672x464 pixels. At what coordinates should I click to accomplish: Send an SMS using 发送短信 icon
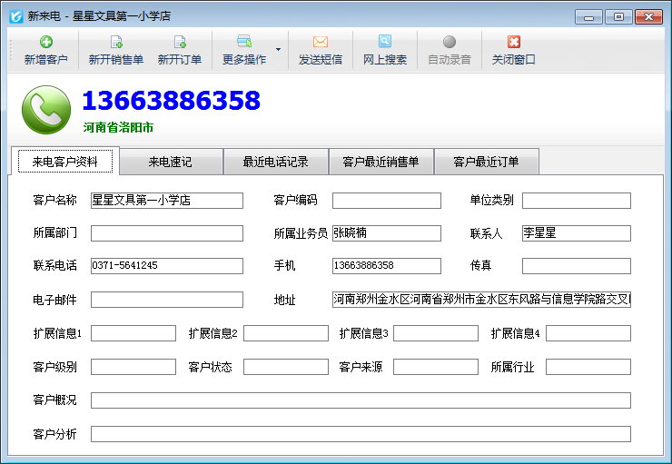click(320, 43)
